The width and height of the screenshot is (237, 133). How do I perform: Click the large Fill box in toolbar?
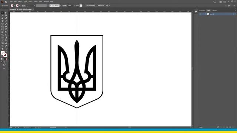[x=3, y=53]
